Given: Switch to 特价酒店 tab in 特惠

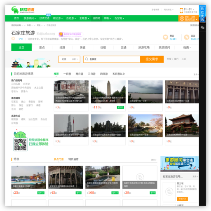Looking at the screenshot, I should (x=73, y=159).
